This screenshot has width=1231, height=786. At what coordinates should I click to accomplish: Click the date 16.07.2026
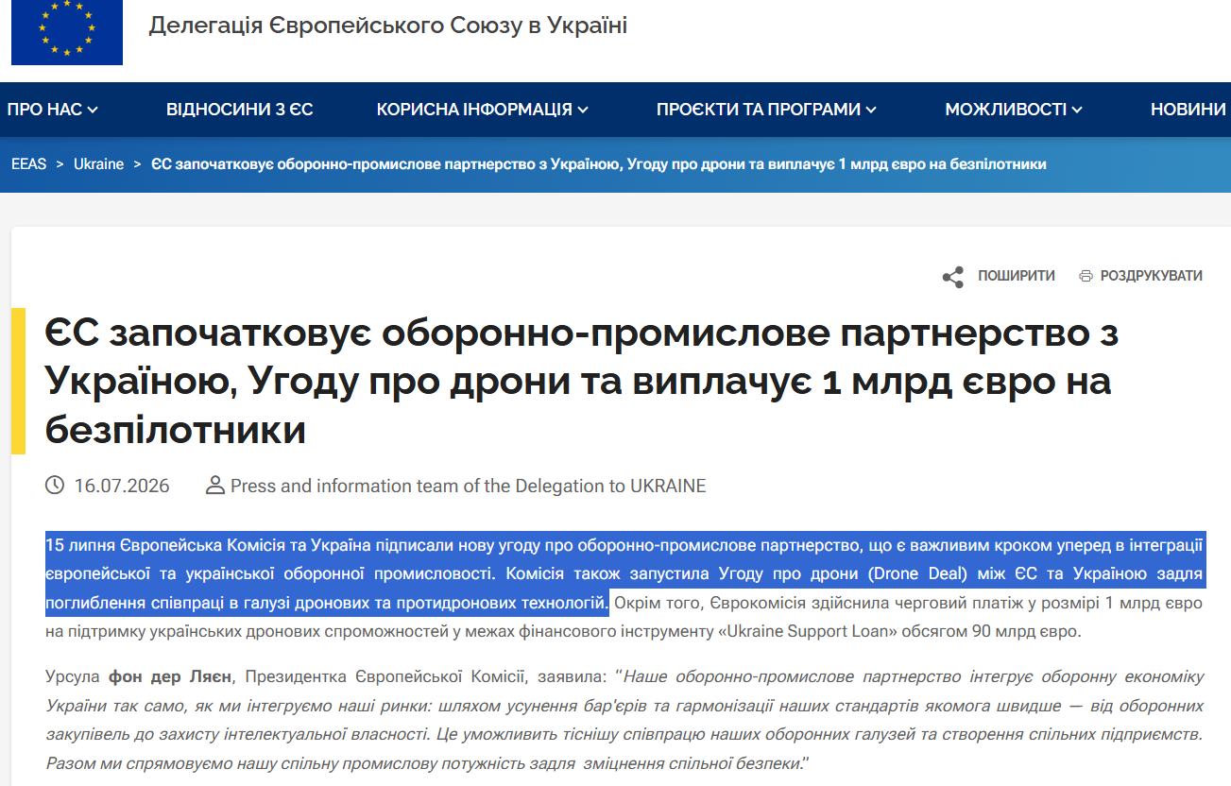point(122,486)
